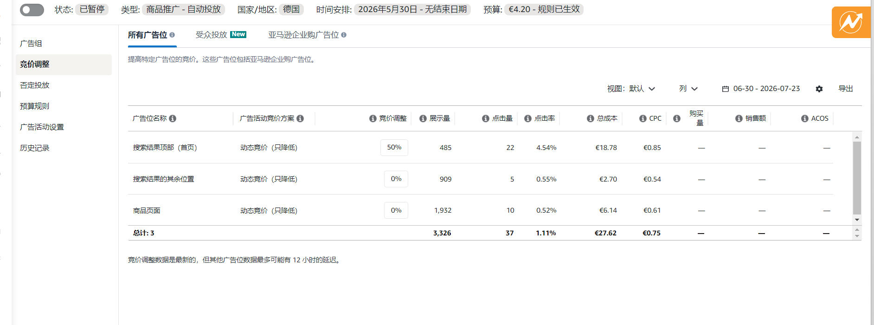
Task: Click the calendar icon beside date range
Action: point(726,89)
